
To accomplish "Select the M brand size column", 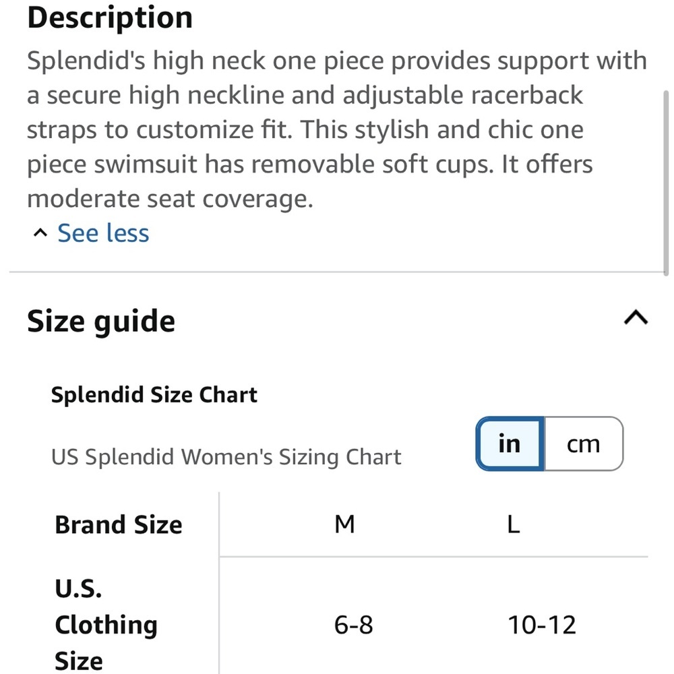I will click(x=344, y=524).
